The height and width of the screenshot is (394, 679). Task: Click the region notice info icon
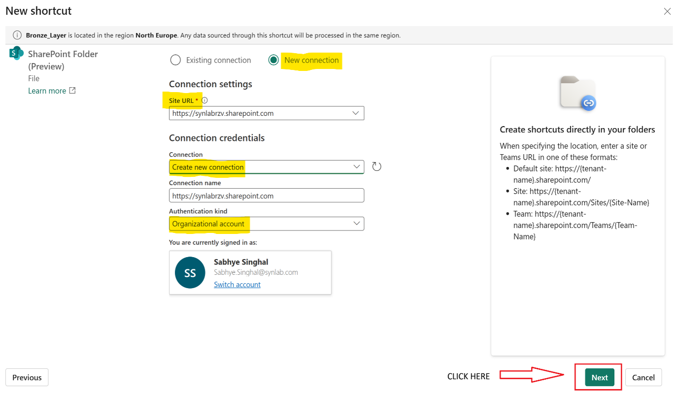tap(17, 35)
